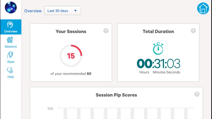Open the Apps phone icon

point(10,55)
